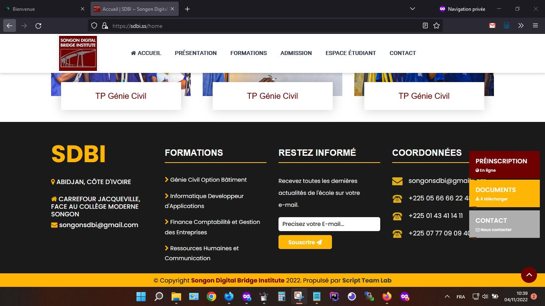Open the Gmail extension icon in toolbar
Screen dimensions: 545x306
pyautogui.click(x=492, y=26)
